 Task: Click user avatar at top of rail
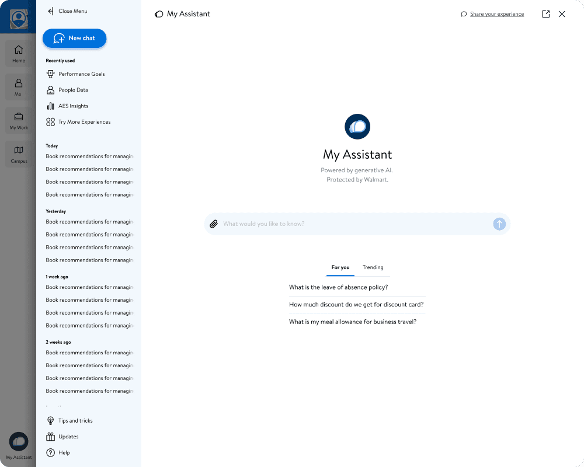[x=19, y=18]
